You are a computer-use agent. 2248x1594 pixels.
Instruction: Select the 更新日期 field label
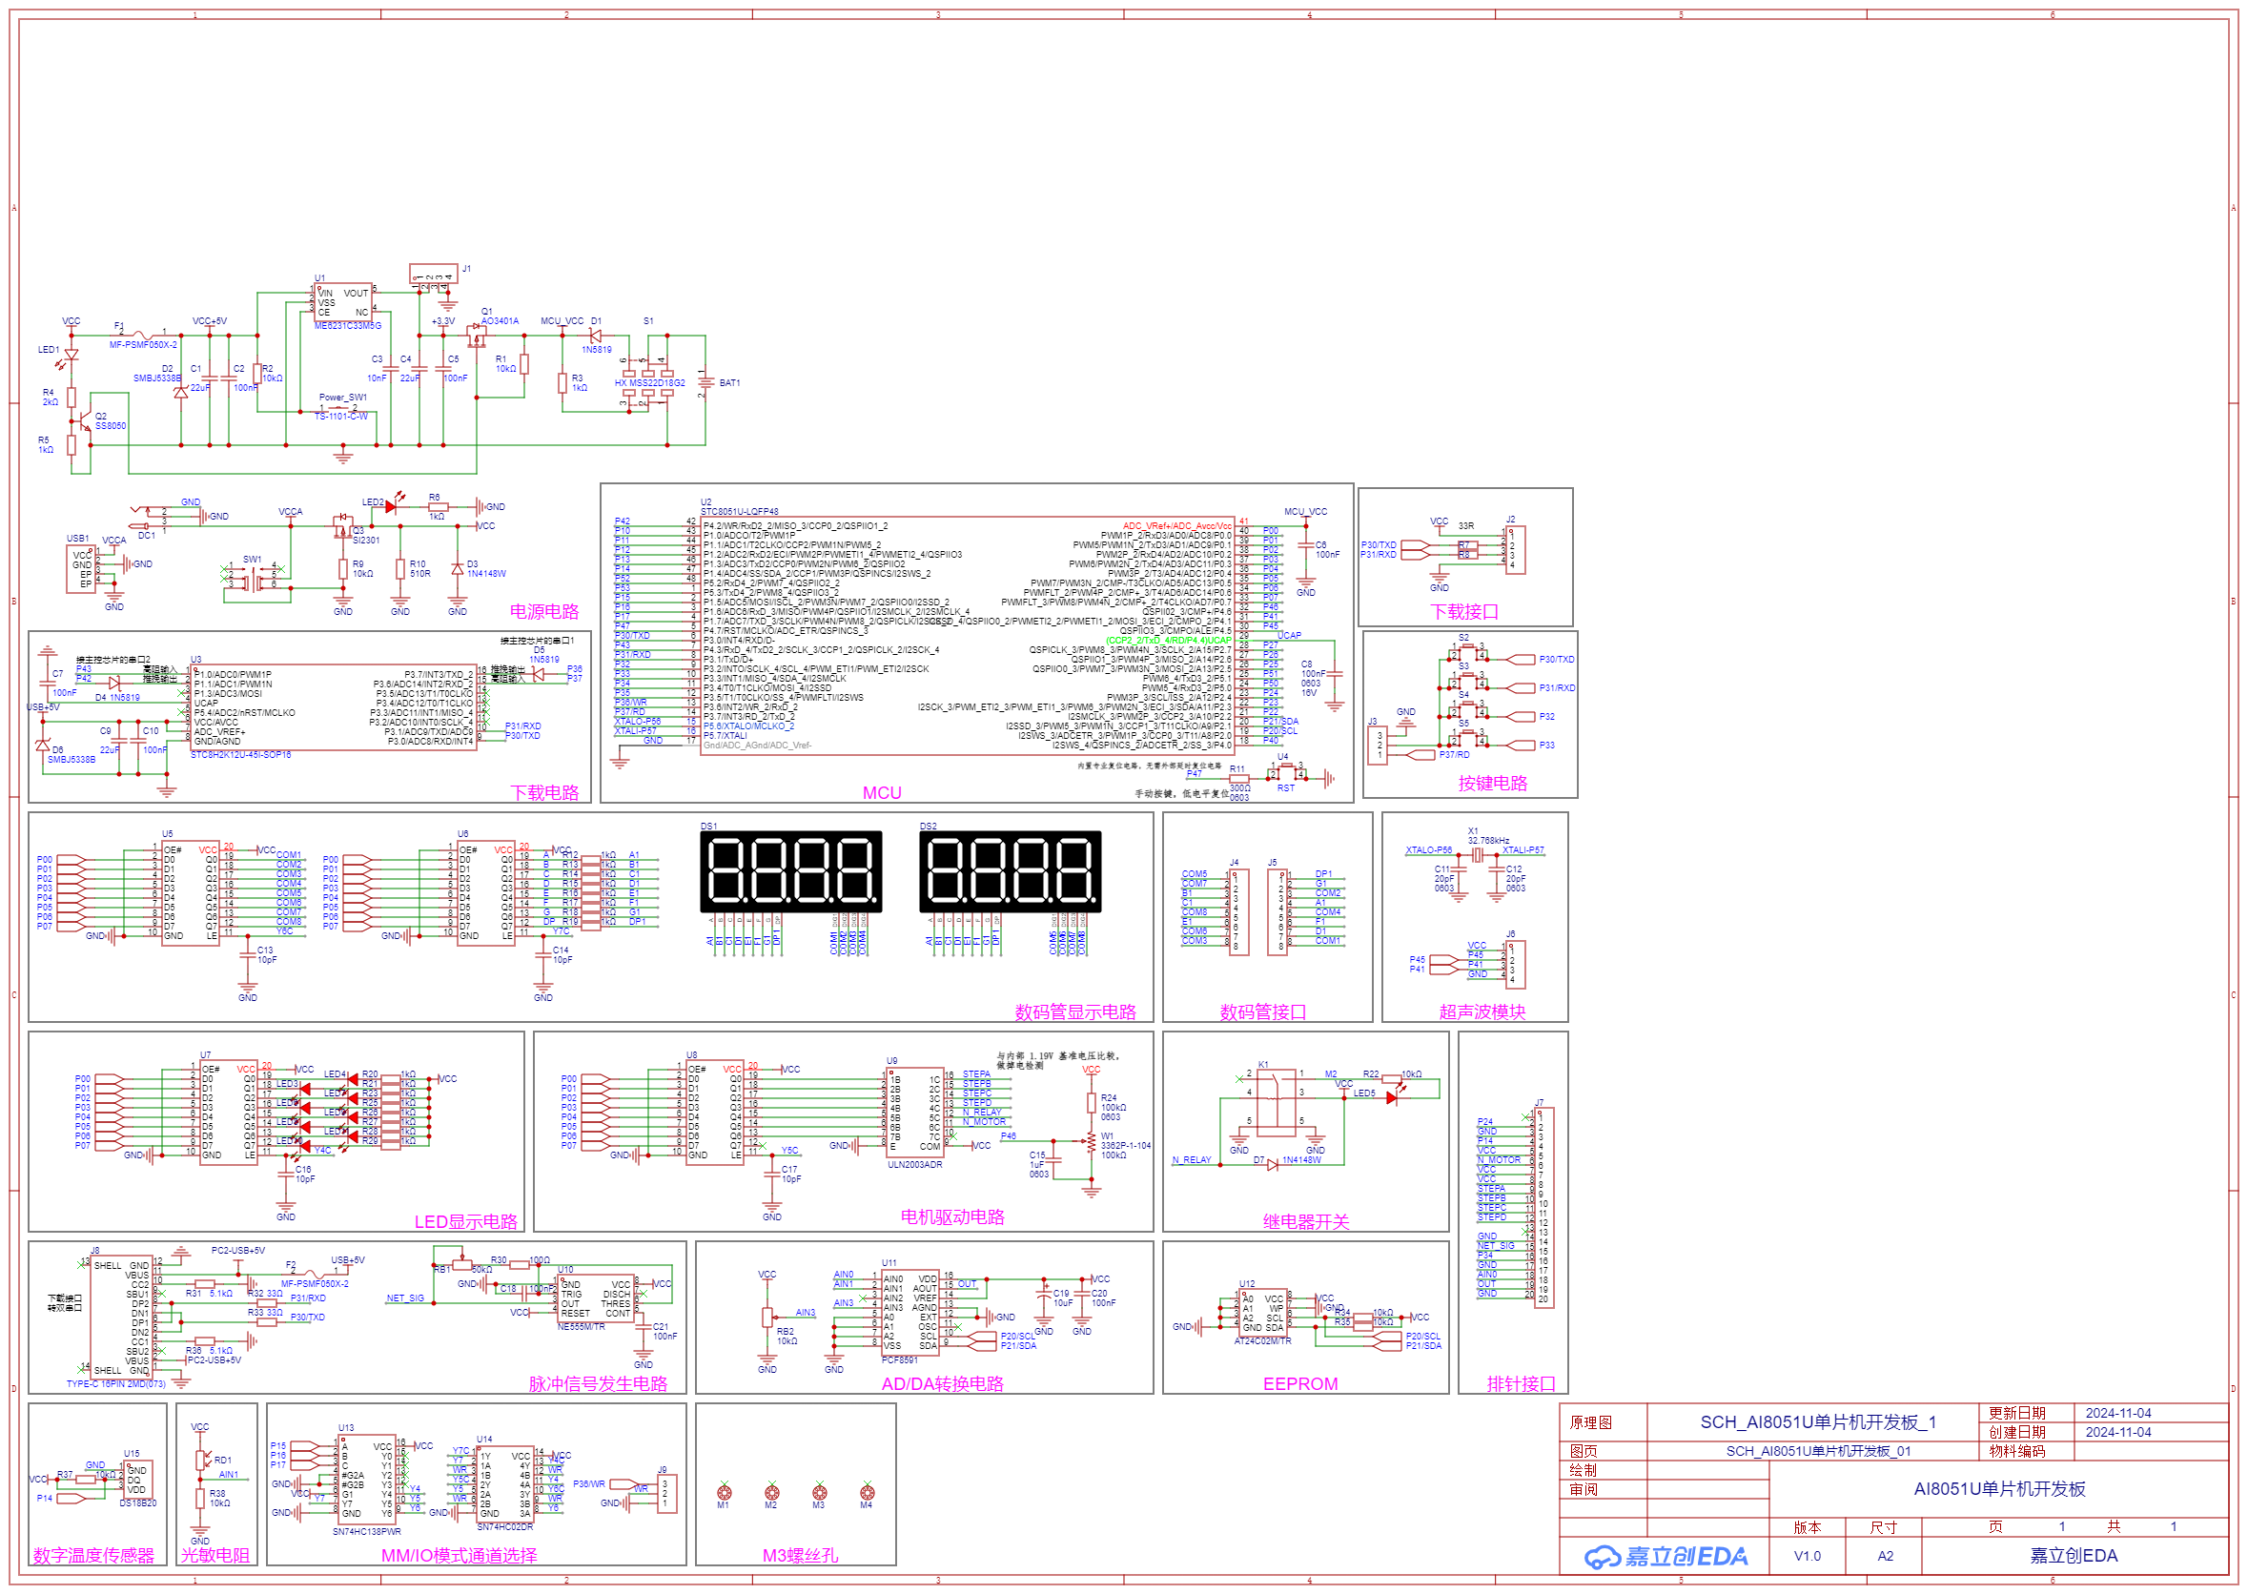coord(2016,1414)
